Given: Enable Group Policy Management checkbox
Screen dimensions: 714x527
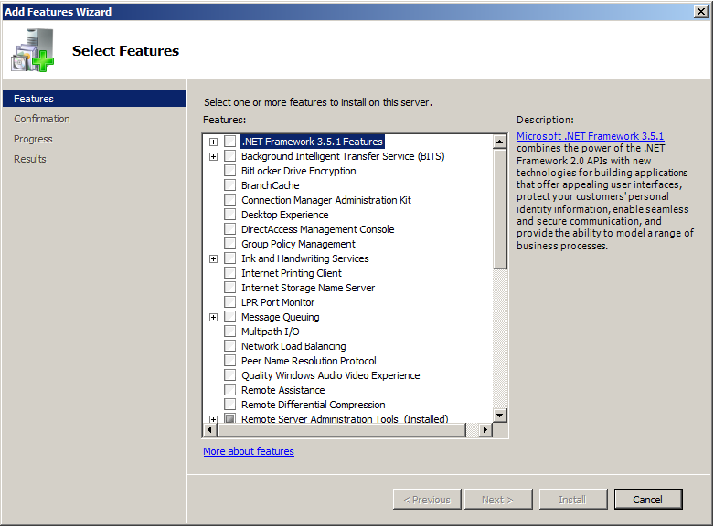Looking at the screenshot, I should tap(230, 244).
